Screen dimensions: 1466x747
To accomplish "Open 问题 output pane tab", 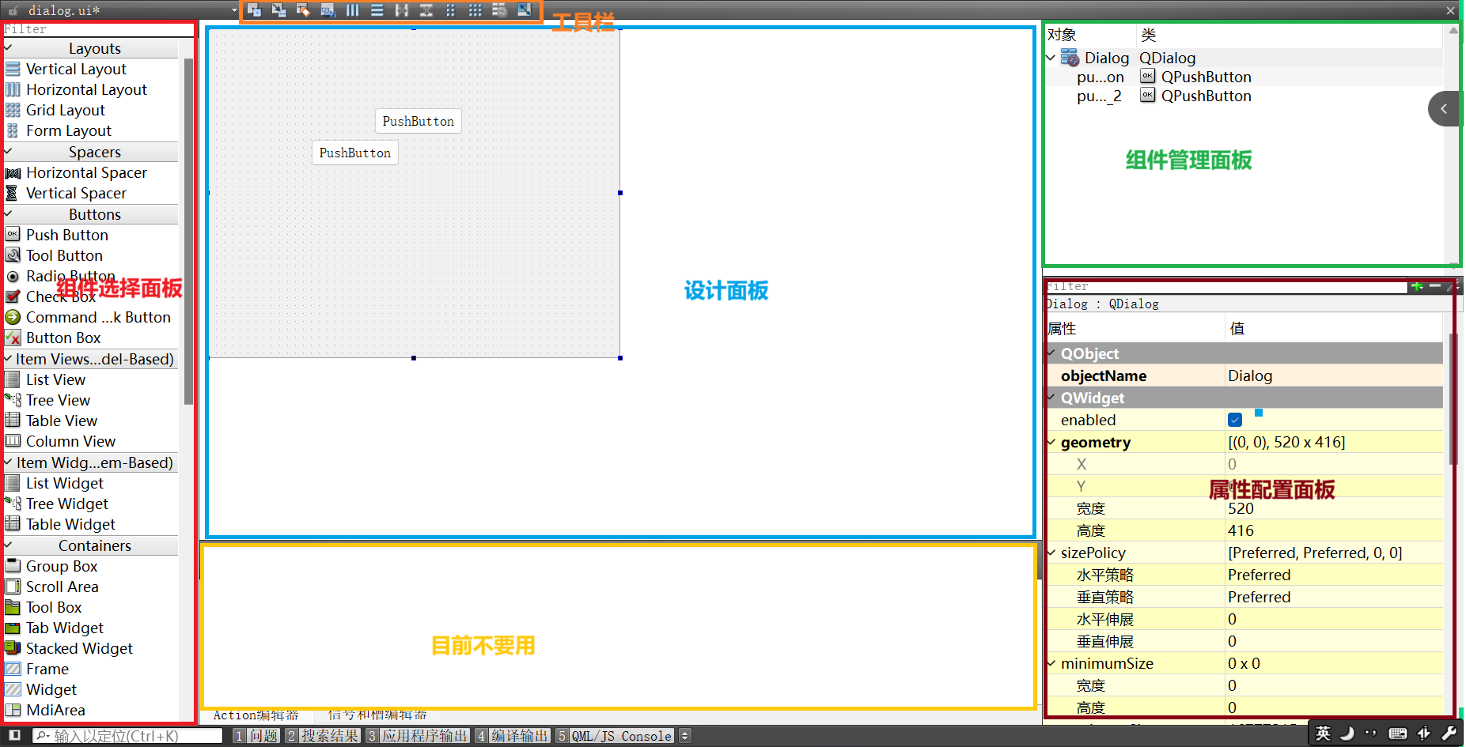I will pos(256,736).
